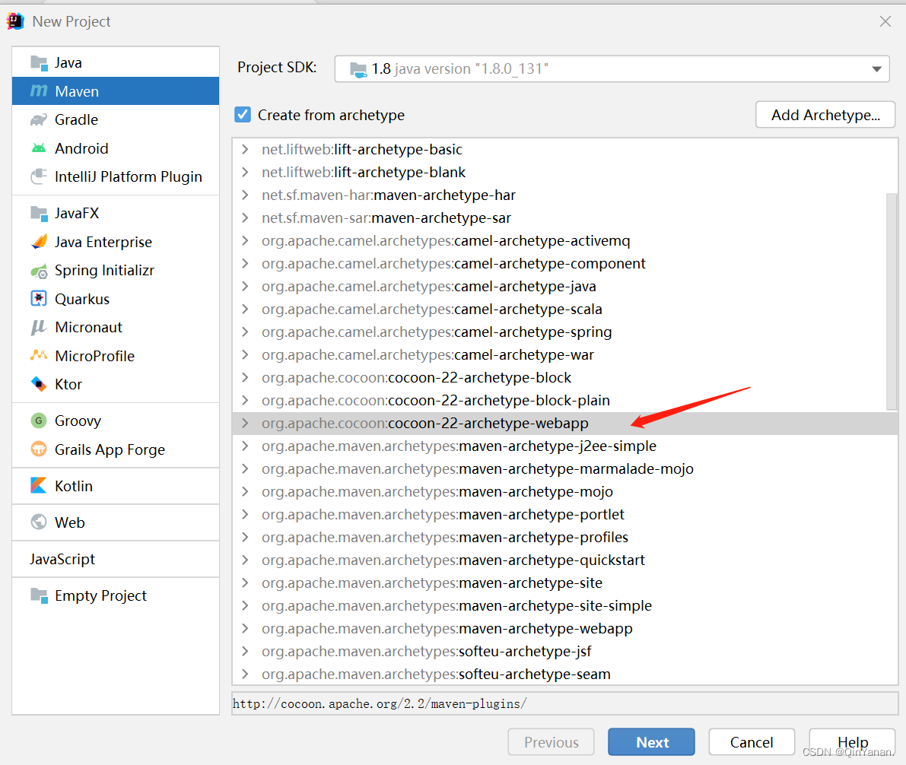Click the Previous button
Viewport: 906px width, 765px height.
tap(552, 742)
